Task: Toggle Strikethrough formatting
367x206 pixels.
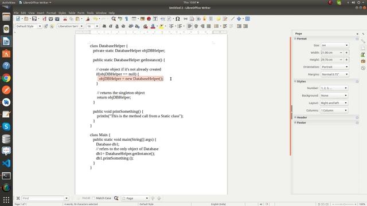Action: pyautogui.click(x=123, y=26)
